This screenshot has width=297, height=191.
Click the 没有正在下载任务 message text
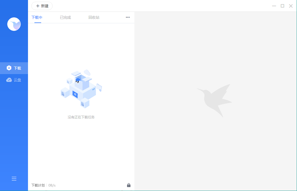(81, 117)
